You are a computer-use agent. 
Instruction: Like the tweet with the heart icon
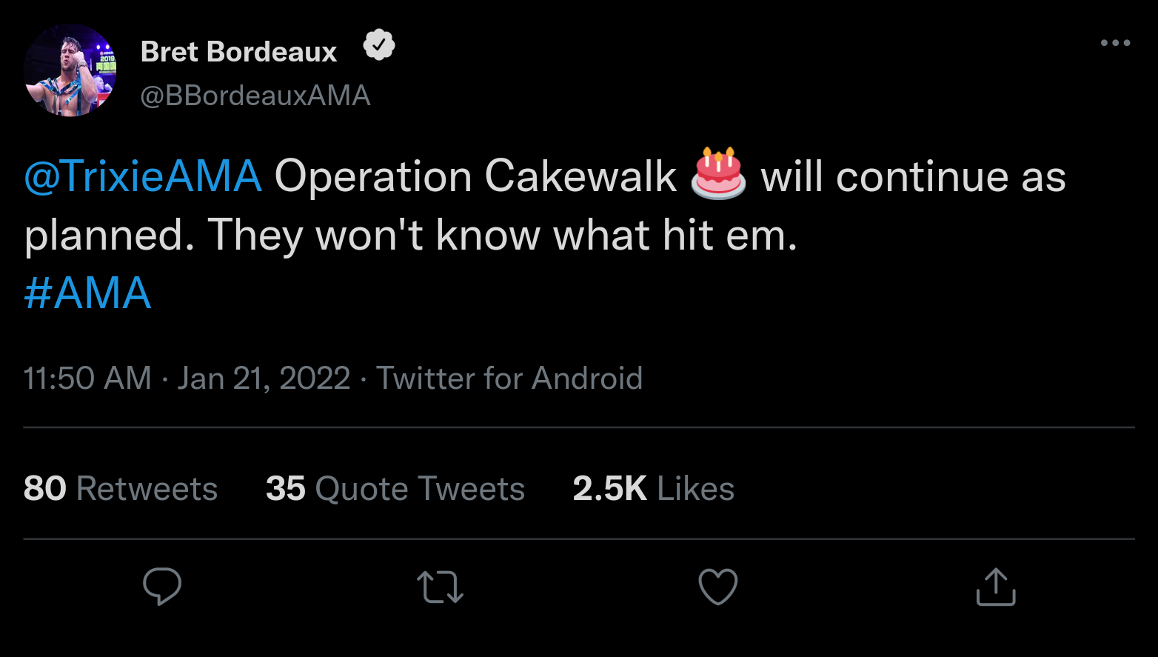point(718,587)
